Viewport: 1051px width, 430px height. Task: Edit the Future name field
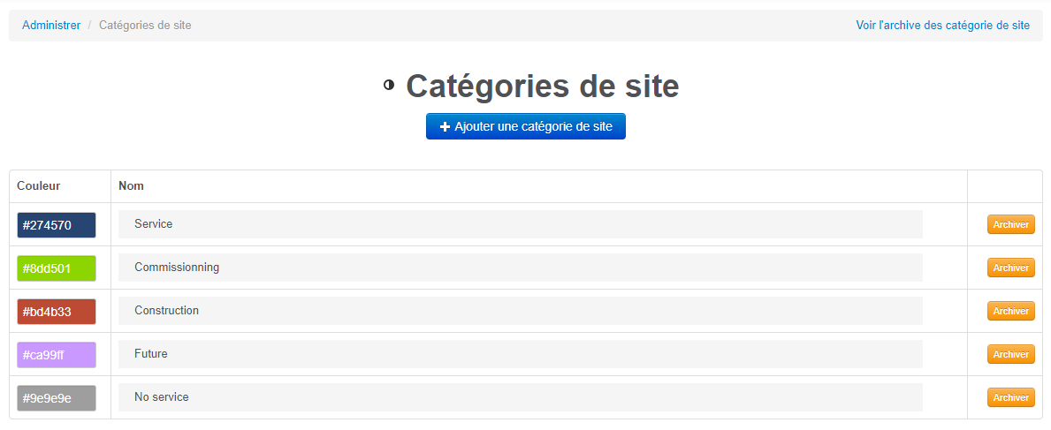(520, 354)
